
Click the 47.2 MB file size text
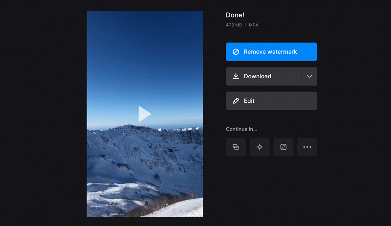click(x=234, y=25)
